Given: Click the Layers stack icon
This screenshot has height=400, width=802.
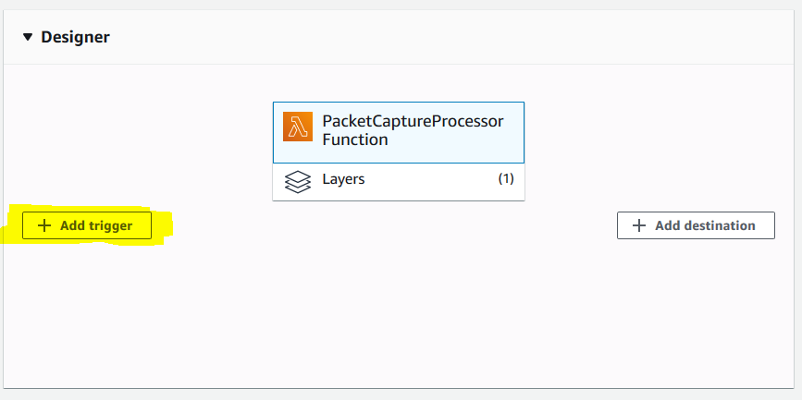Looking at the screenshot, I should [x=297, y=182].
